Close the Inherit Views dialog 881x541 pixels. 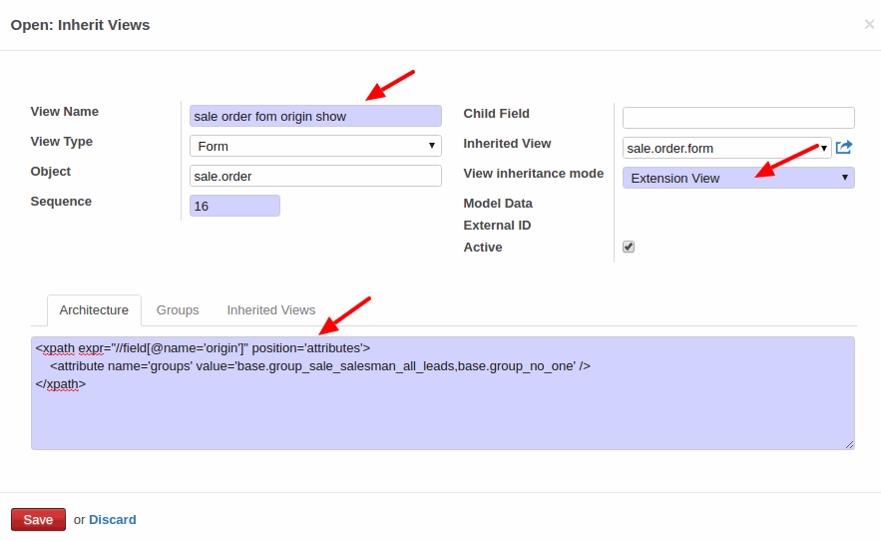point(869,24)
